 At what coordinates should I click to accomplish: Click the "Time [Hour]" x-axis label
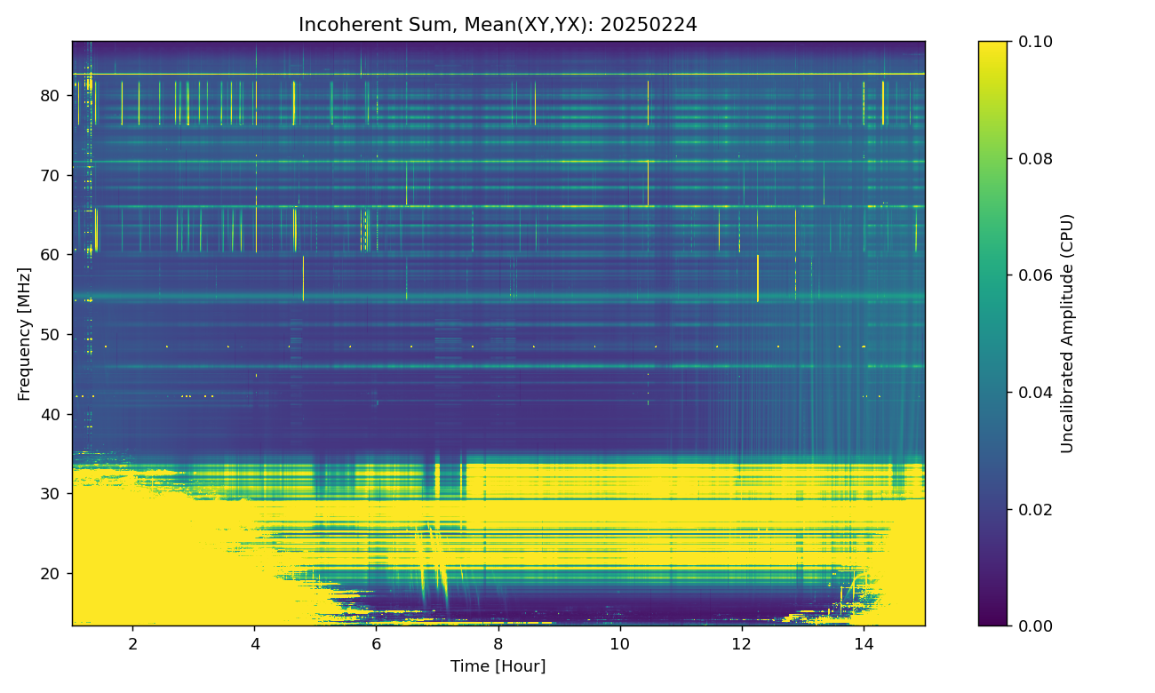(498, 666)
